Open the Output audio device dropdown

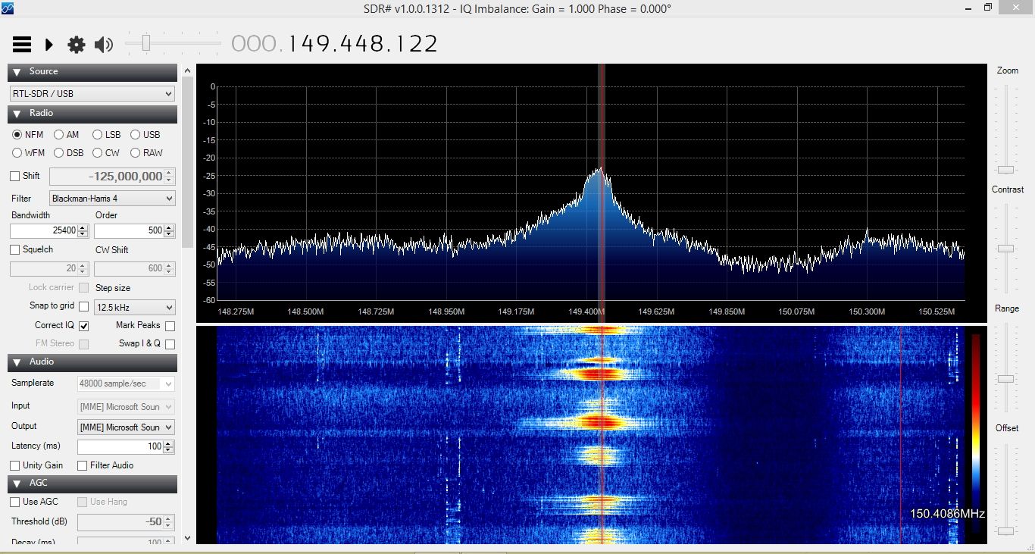point(126,427)
